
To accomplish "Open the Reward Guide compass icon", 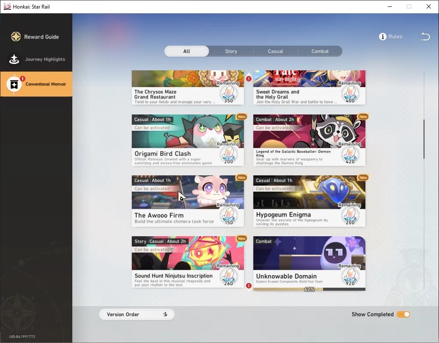I will pos(16,37).
